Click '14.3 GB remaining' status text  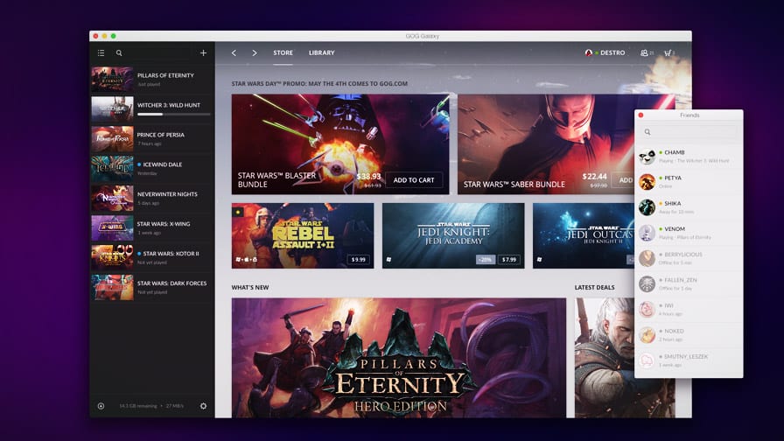138,406
